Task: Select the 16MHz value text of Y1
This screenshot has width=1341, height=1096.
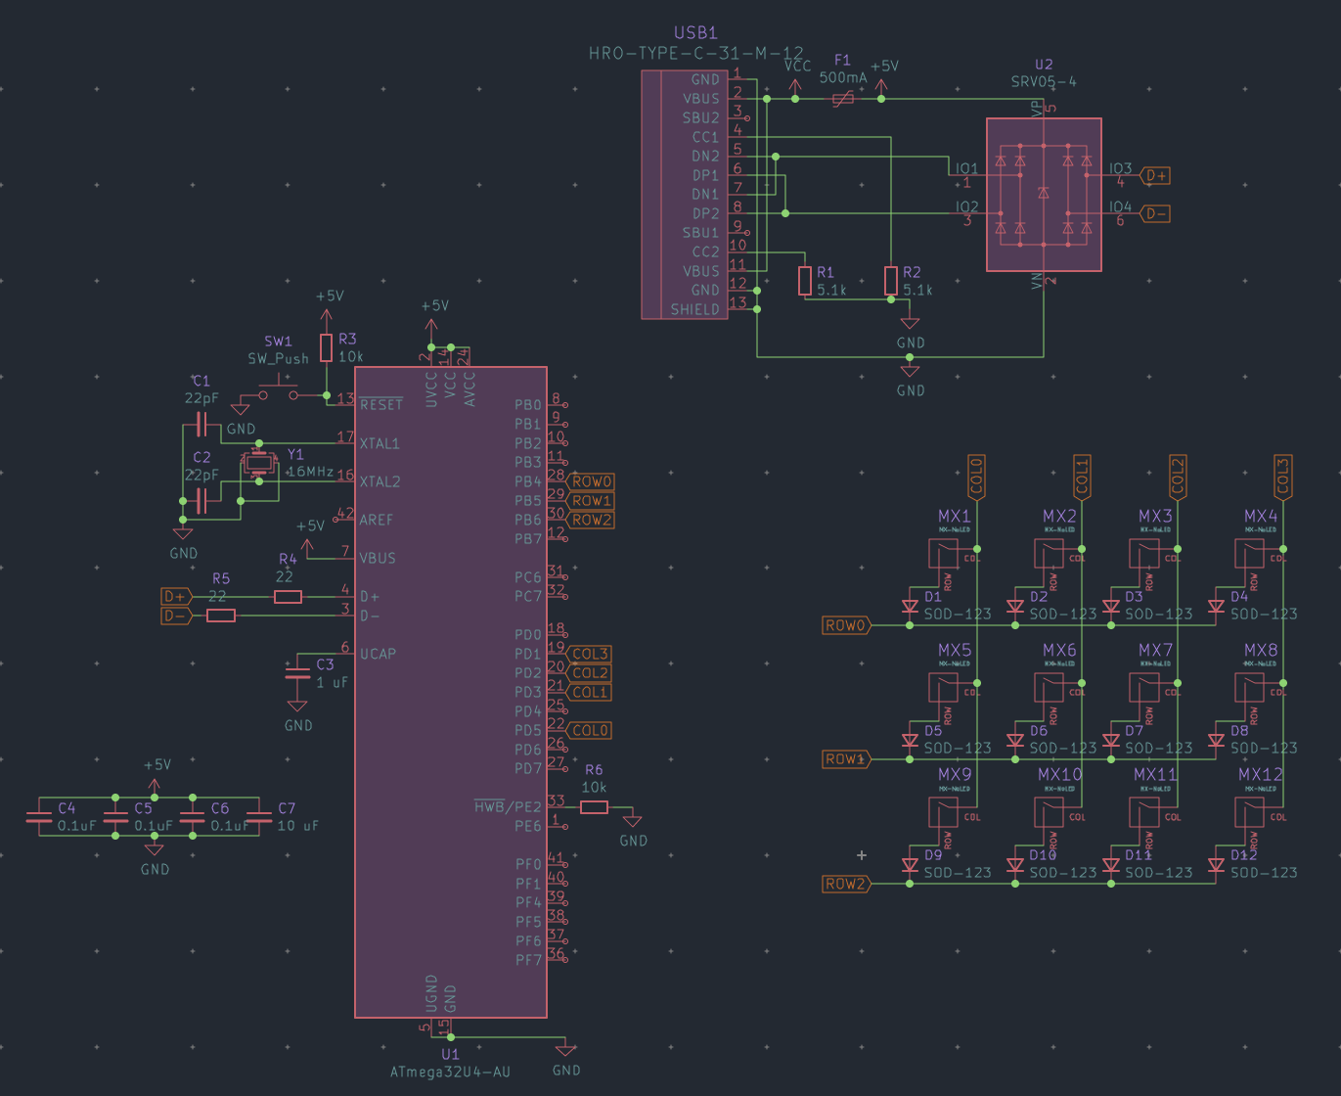Action: tap(310, 472)
